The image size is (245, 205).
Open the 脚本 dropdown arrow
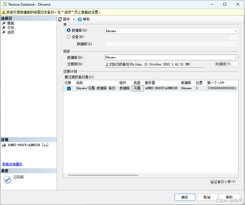click(74, 19)
